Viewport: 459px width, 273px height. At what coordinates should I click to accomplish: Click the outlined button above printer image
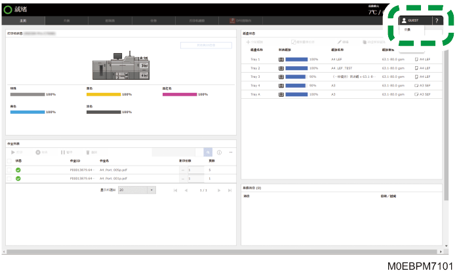click(x=206, y=45)
